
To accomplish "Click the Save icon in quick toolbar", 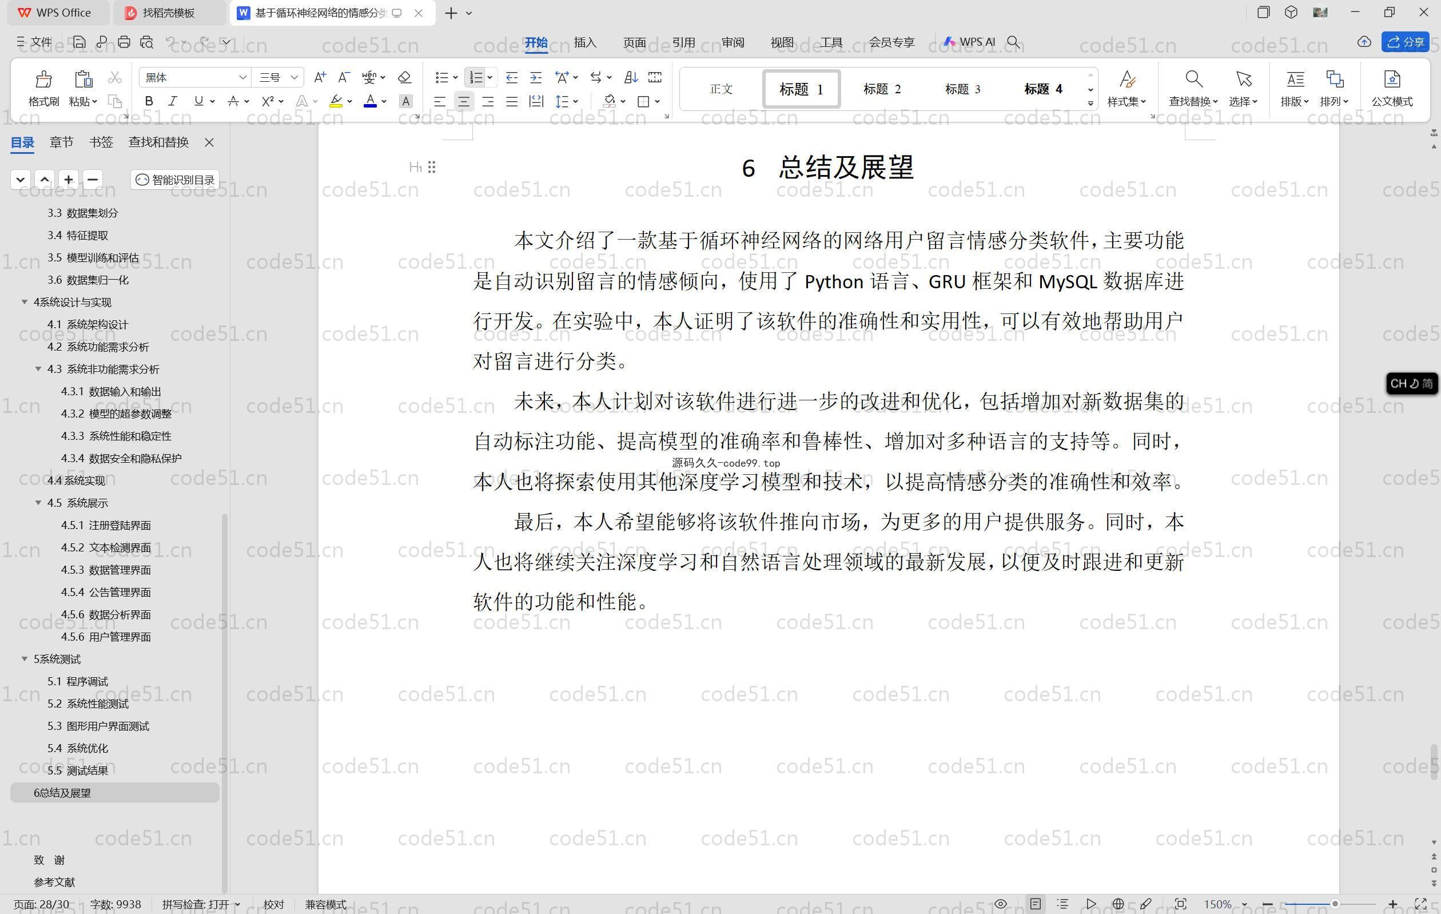I will [x=79, y=42].
